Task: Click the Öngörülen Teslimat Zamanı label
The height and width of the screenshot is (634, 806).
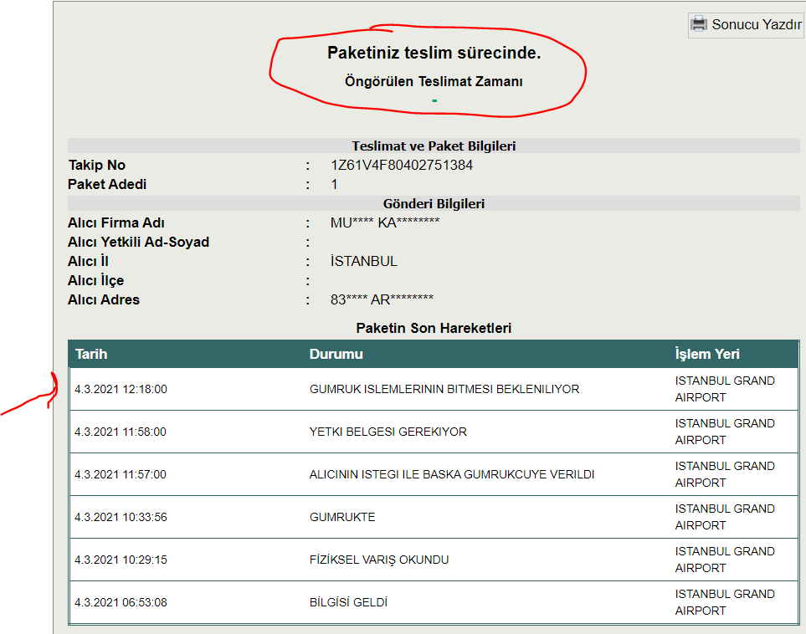Action: 434,82
